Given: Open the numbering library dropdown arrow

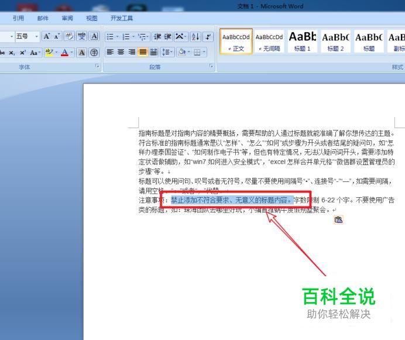Looking at the screenshot, I should 133,37.
